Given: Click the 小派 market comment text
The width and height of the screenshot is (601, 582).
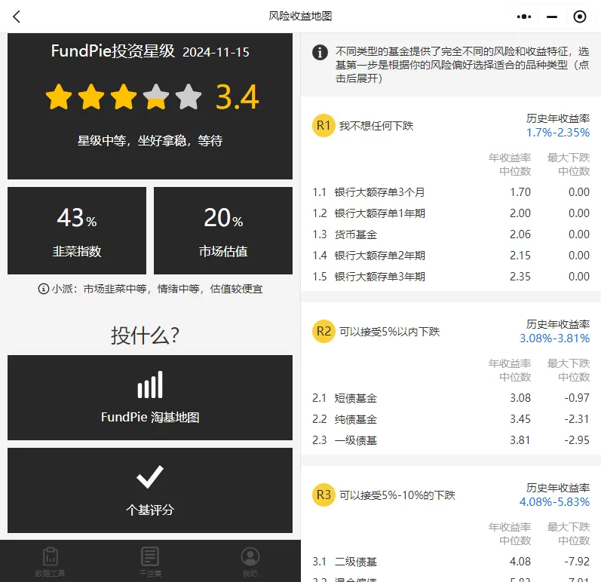Looking at the screenshot, I should click(157, 289).
